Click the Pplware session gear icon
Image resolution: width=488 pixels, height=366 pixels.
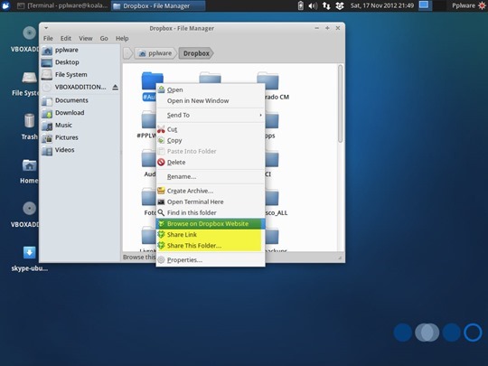[482, 5]
